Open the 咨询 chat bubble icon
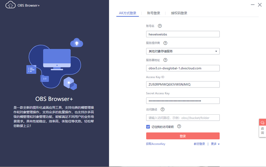266x167 pixels. click(262, 122)
